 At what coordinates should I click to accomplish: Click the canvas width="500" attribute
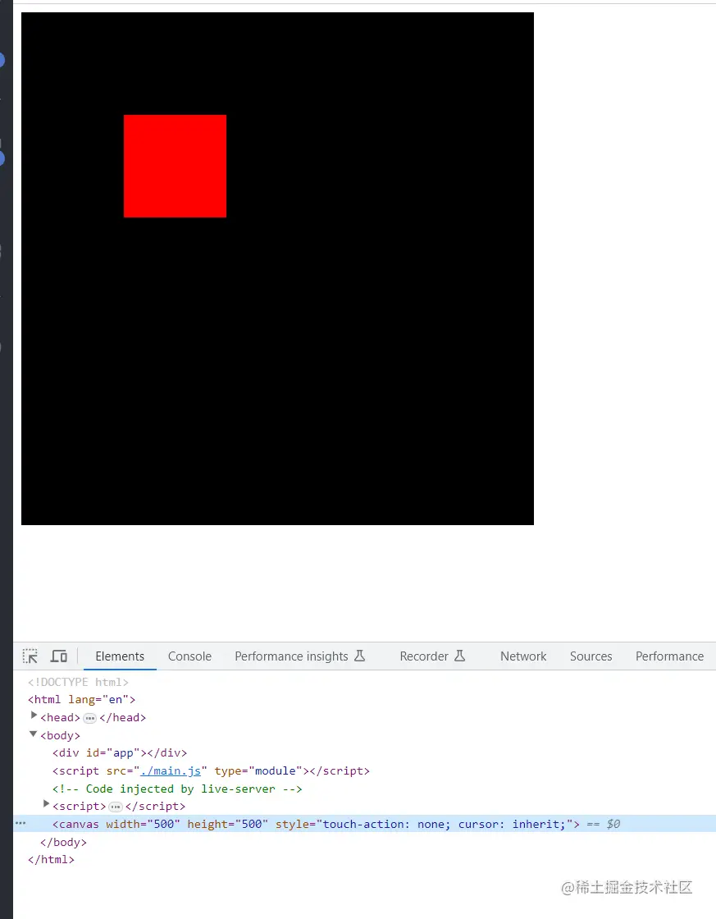pyautogui.click(x=143, y=824)
